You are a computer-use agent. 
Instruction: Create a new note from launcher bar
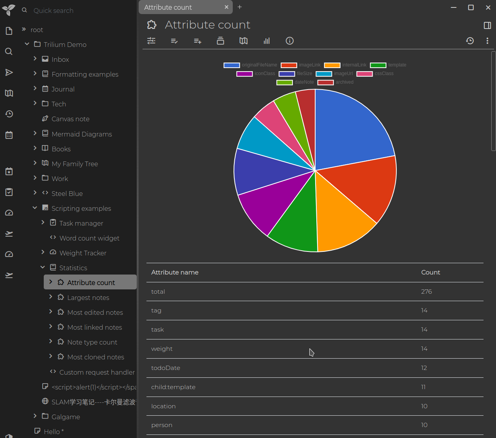point(9,31)
